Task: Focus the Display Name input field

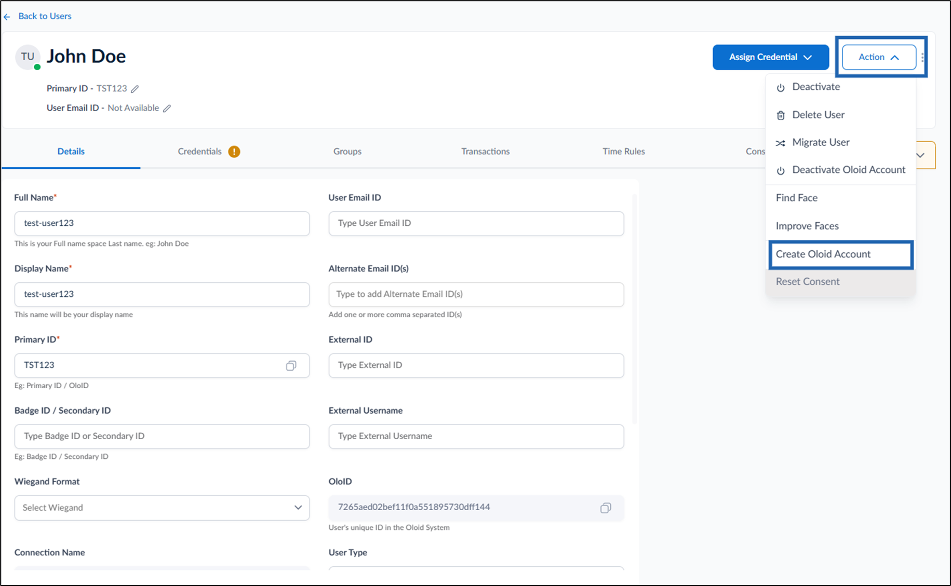Action: pos(162,295)
